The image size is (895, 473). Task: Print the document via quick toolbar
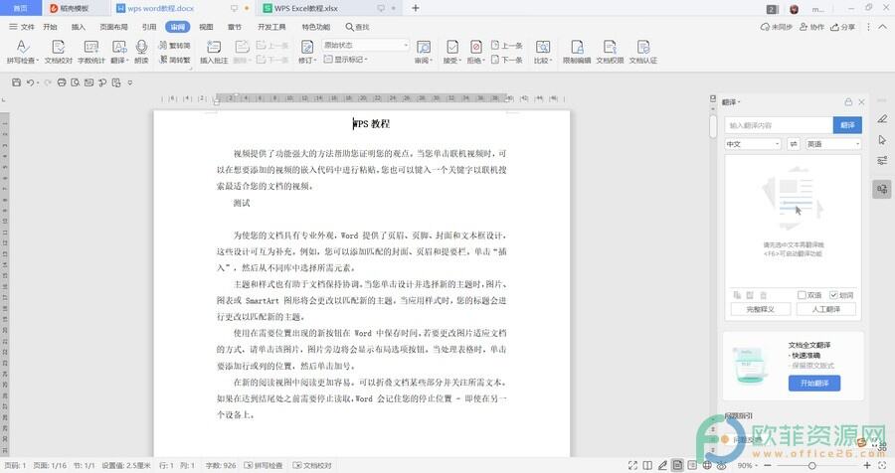tap(62, 82)
